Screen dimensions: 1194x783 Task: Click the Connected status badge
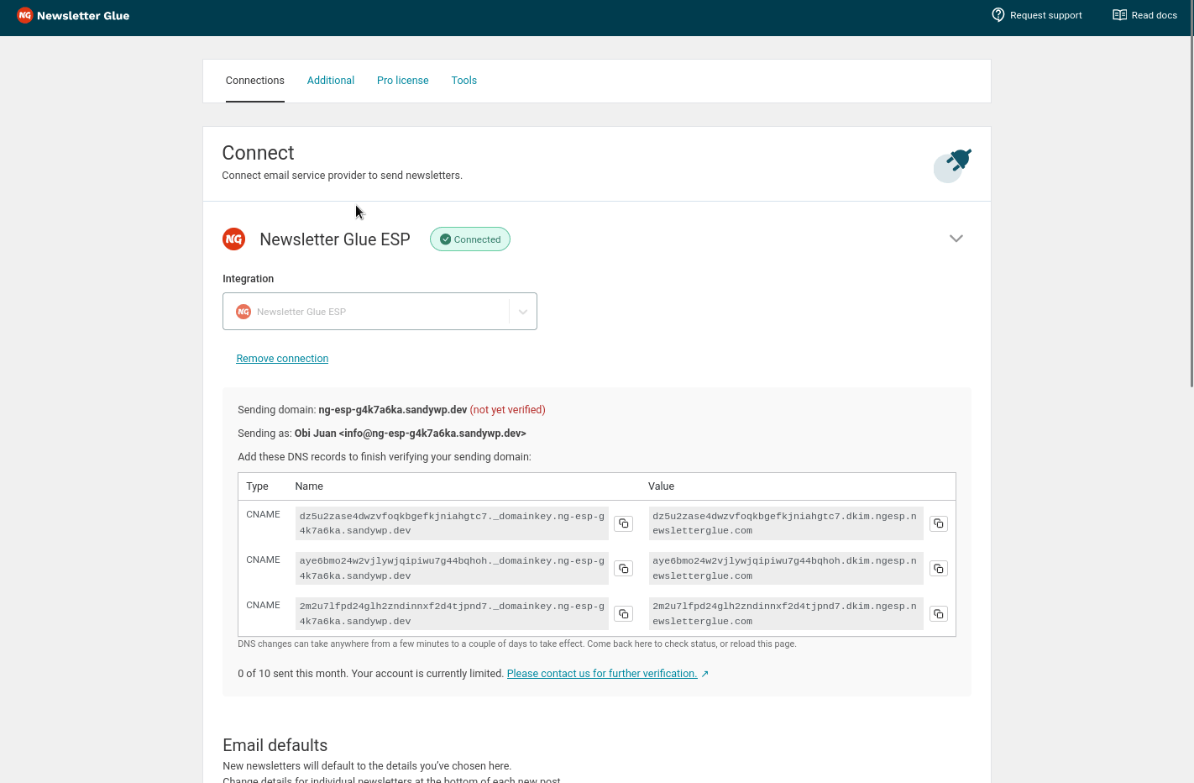pos(470,239)
